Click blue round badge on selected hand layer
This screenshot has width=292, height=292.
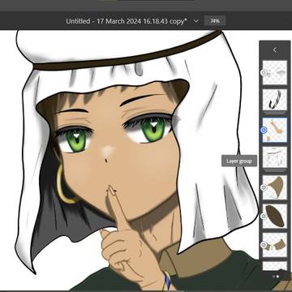point(264,130)
